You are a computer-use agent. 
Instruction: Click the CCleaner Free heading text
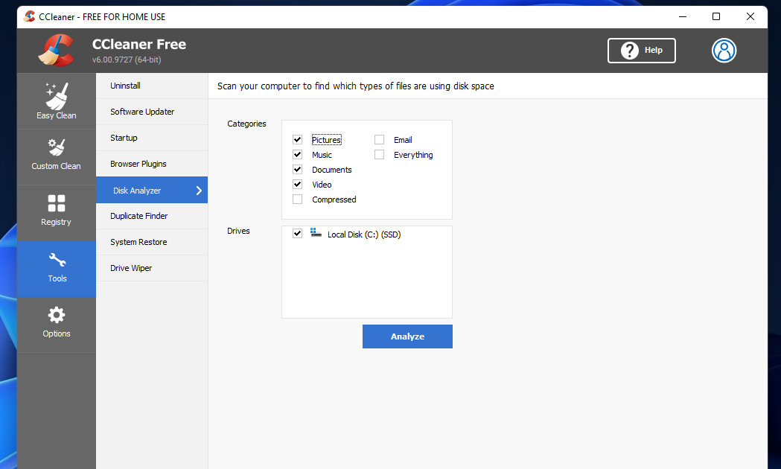tap(139, 45)
